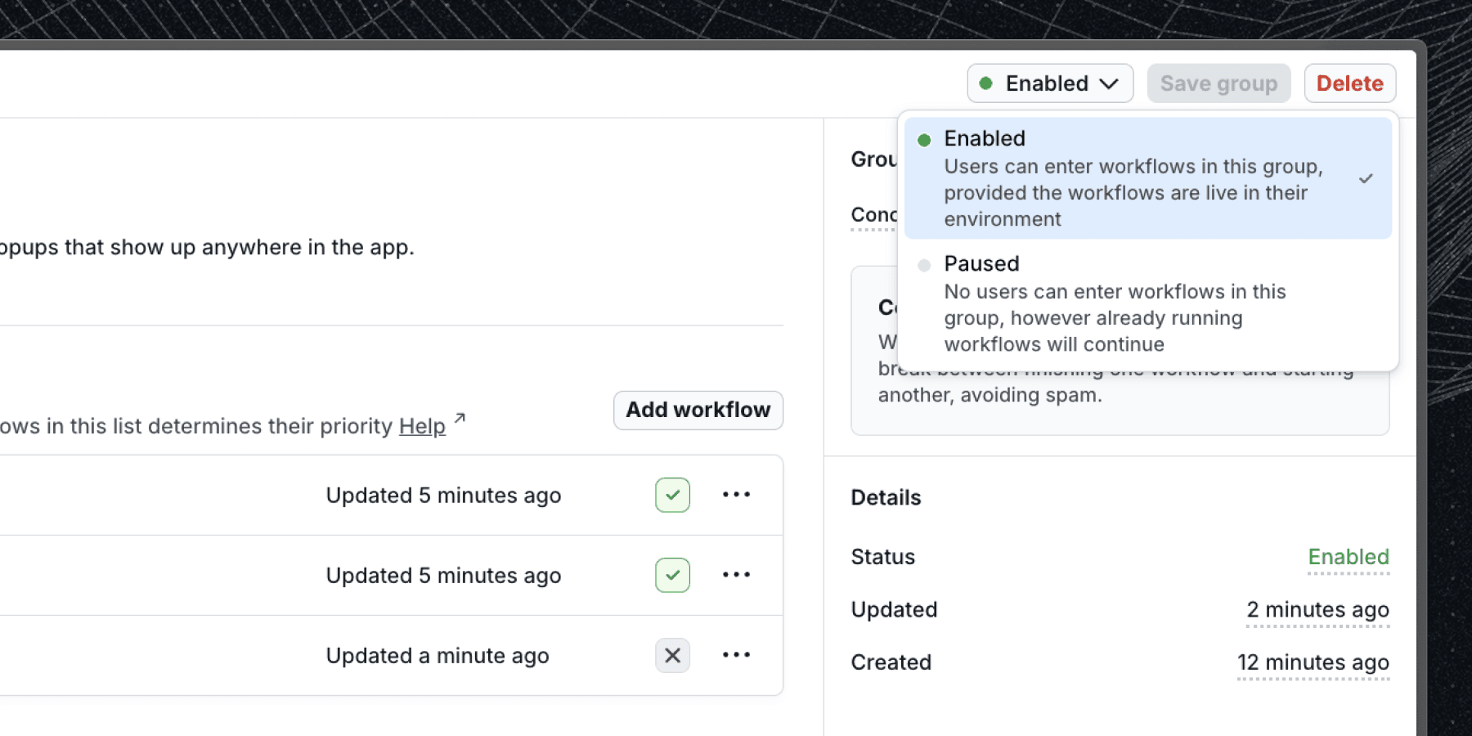Click the grey status dot beside Paused
Screen dimensions: 1472x736
[924, 265]
